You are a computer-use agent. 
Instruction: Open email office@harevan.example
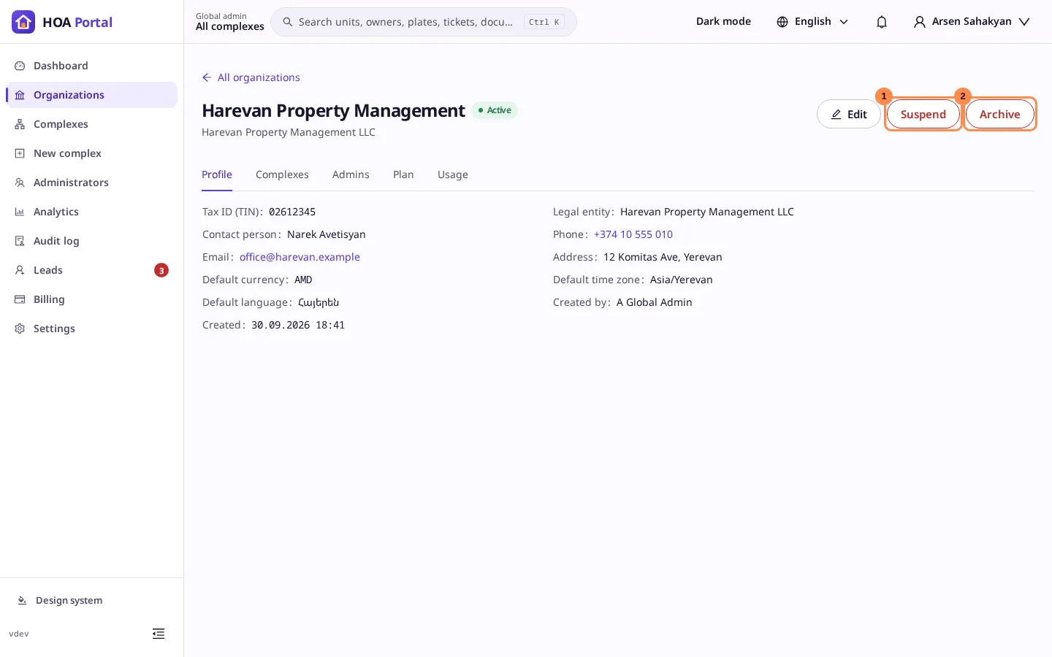coord(300,257)
